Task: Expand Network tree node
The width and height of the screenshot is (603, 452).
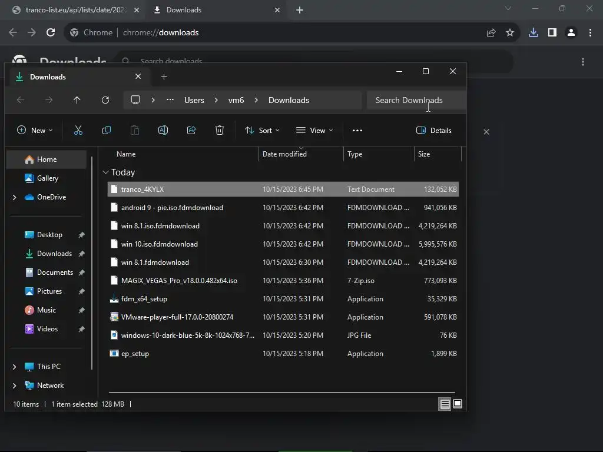Action: [x=15, y=385]
